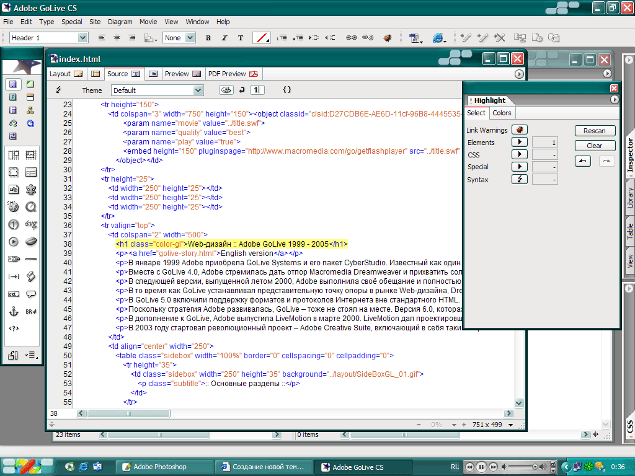Click the curly braces navigate code button

coord(286,90)
